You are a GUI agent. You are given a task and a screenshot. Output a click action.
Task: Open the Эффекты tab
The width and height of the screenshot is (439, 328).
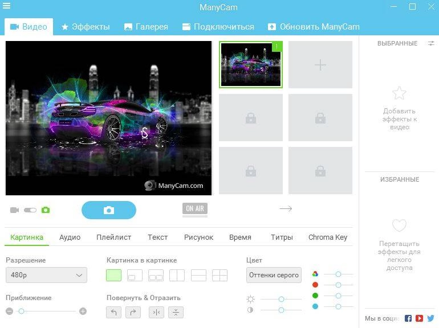(x=86, y=27)
